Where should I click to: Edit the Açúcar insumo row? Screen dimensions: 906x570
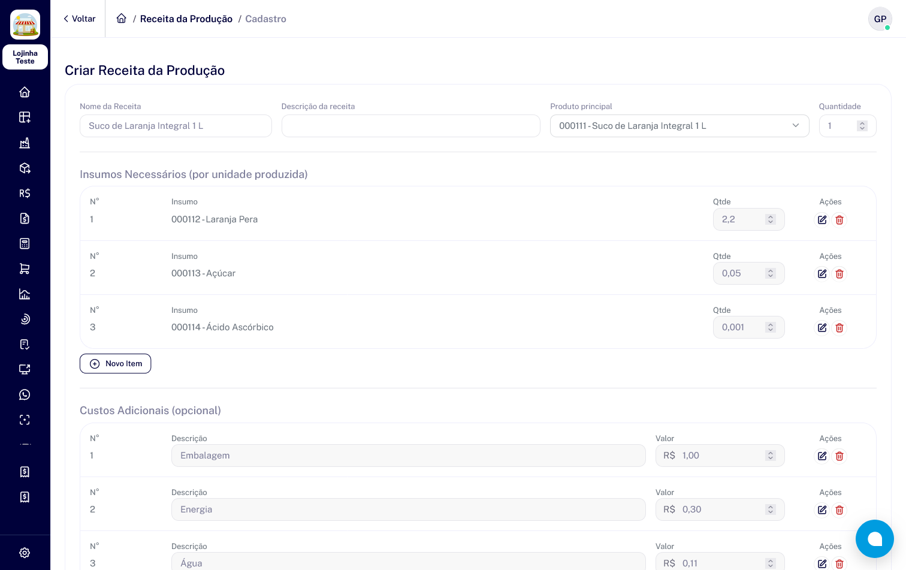(x=822, y=274)
